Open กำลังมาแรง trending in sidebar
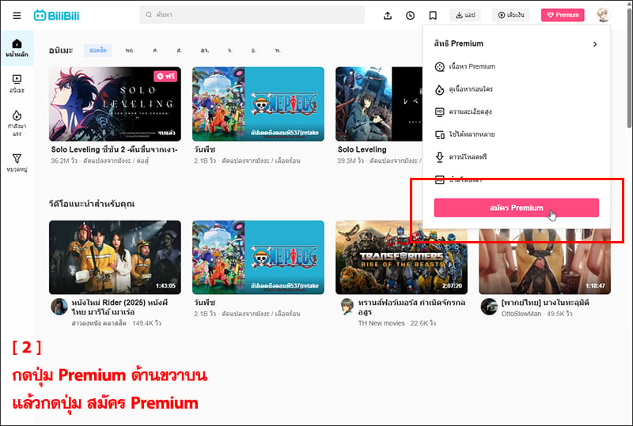The image size is (633, 426). click(17, 123)
